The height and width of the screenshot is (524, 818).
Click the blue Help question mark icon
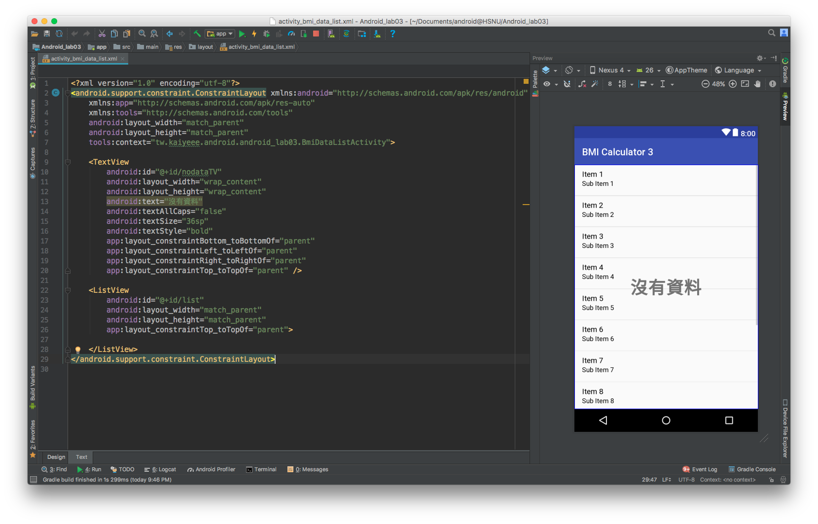392,34
